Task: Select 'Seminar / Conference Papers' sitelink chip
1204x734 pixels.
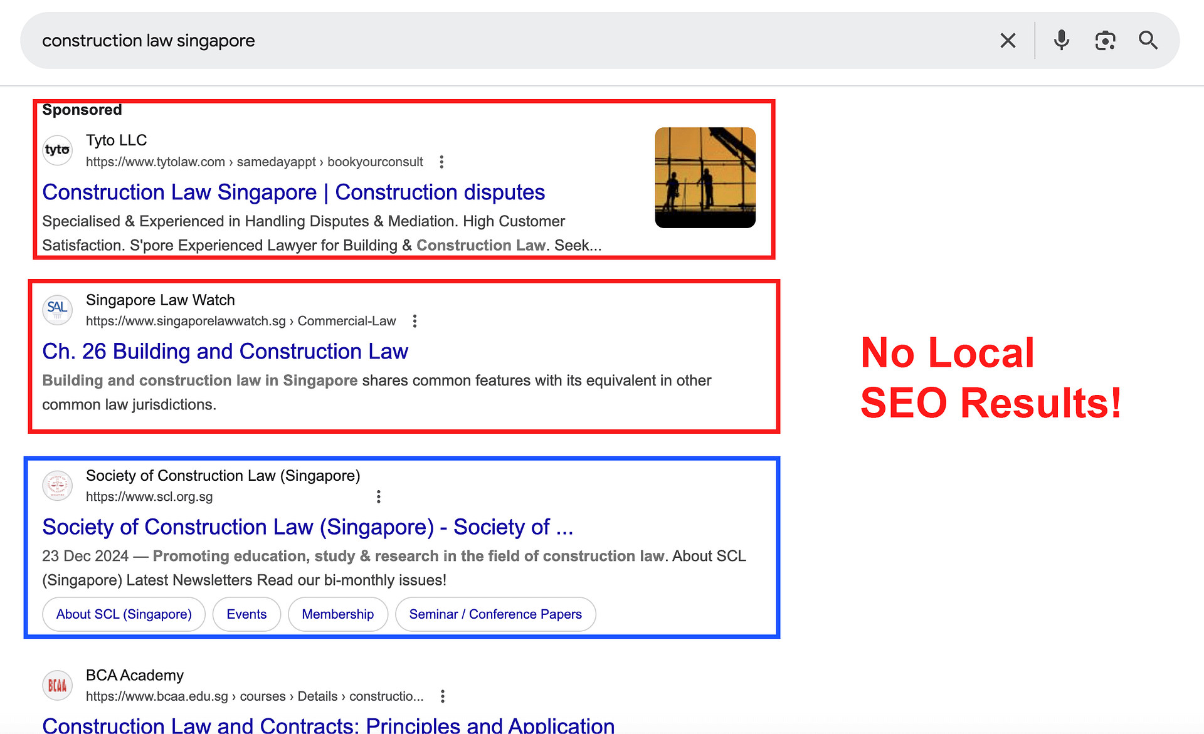Action: tap(495, 614)
